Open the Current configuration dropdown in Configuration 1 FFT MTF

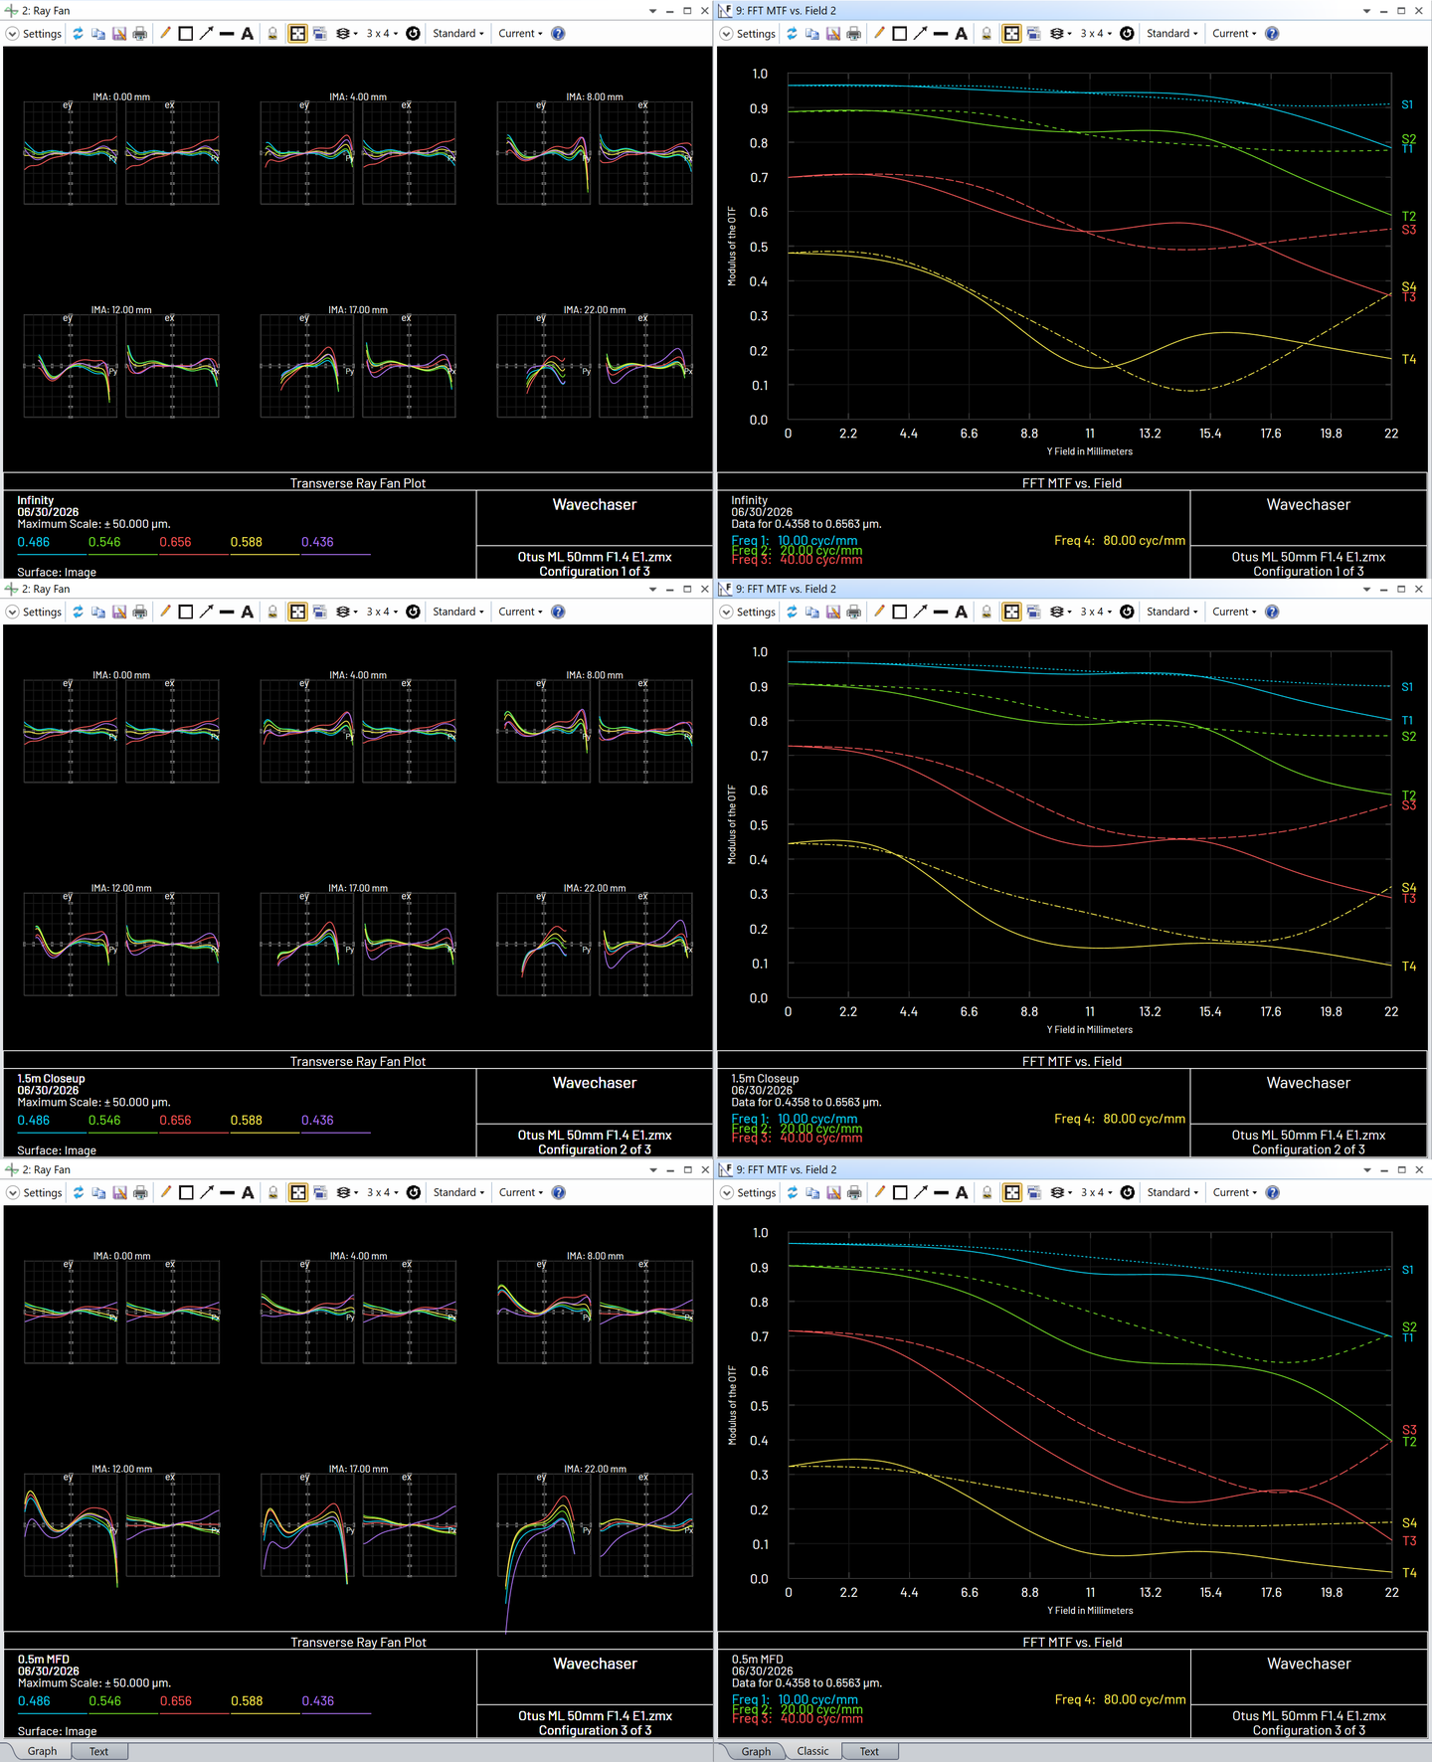tap(1234, 34)
